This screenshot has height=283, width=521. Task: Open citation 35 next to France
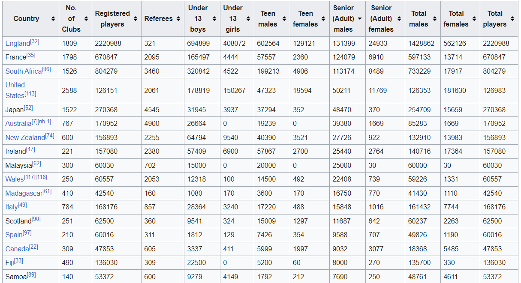pyautogui.click(x=31, y=55)
